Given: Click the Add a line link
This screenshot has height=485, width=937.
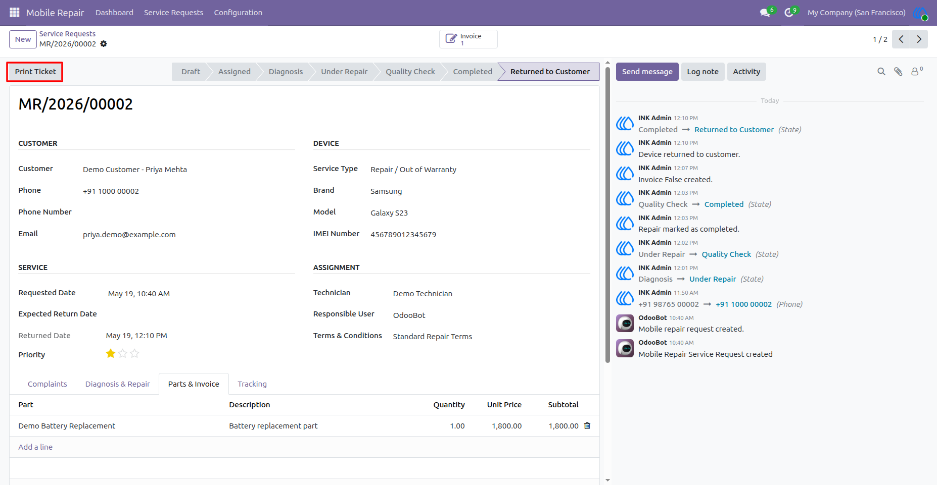Looking at the screenshot, I should 35,447.
